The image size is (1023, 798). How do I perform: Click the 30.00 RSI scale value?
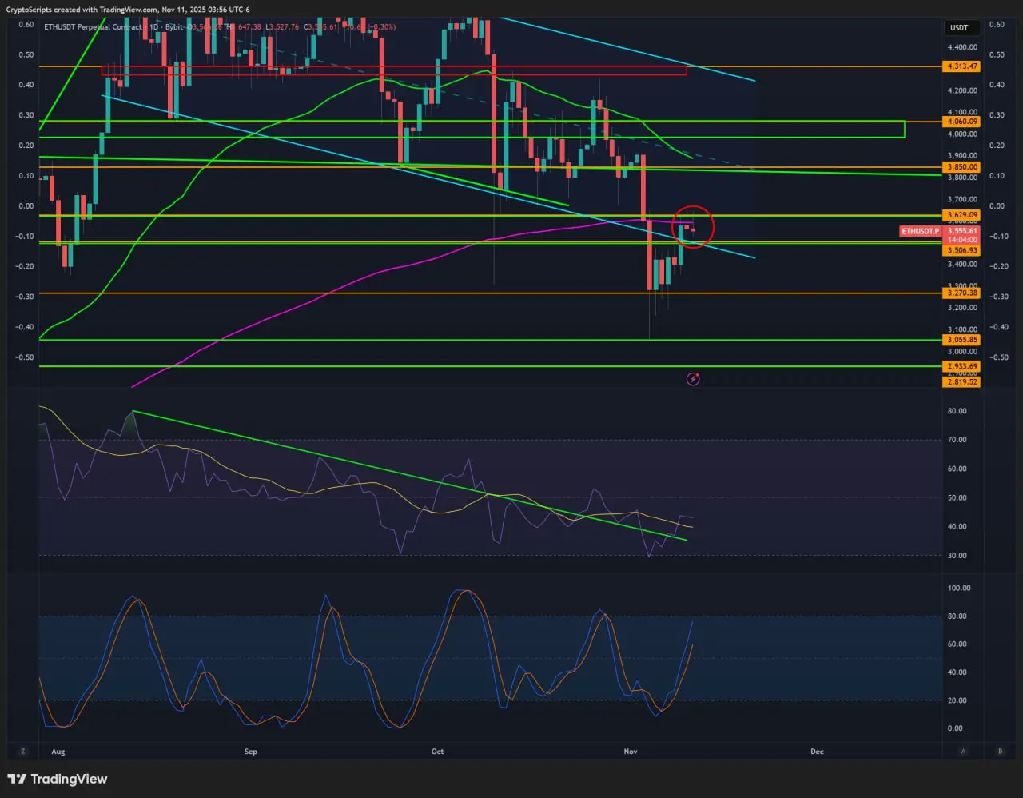(x=957, y=555)
